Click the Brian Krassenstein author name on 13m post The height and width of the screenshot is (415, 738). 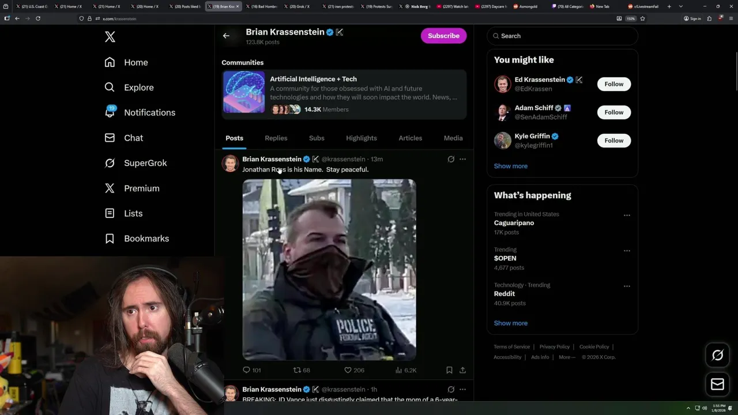tap(272, 159)
